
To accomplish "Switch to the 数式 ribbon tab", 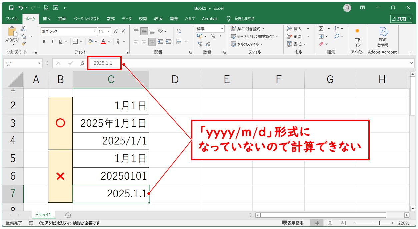I will point(110,19).
